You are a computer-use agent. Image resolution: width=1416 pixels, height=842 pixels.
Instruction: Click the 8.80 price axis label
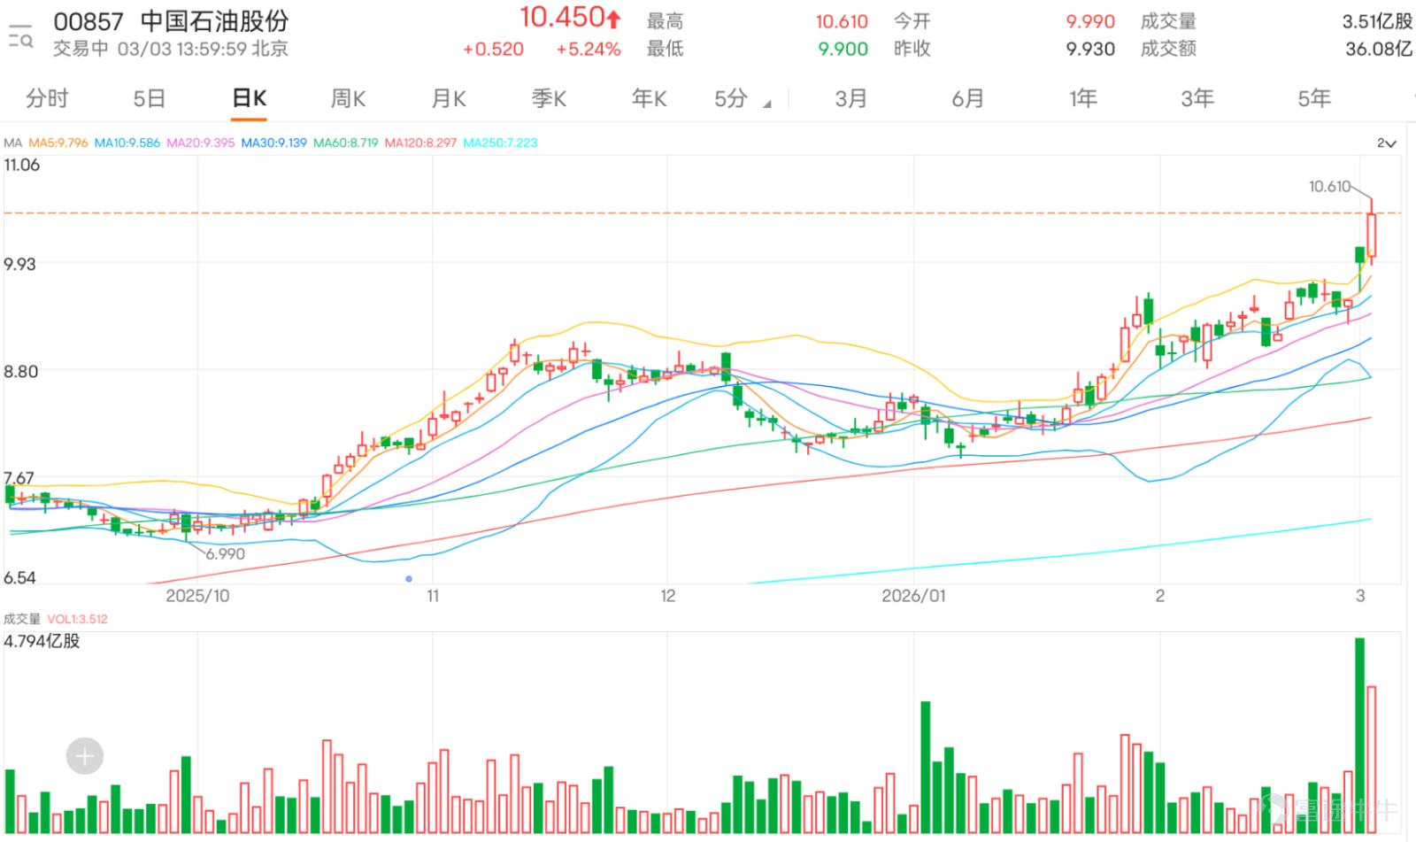21,372
